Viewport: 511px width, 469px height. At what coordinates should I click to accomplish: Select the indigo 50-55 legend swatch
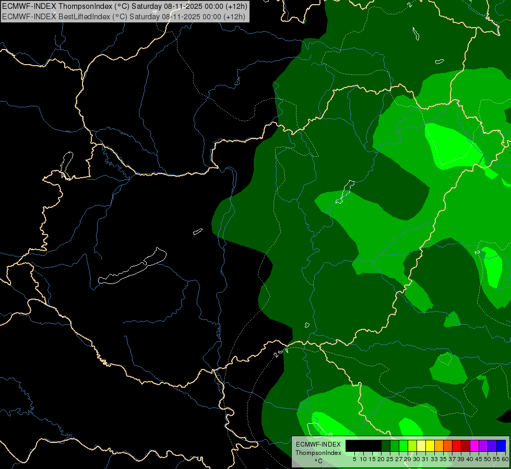(492, 446)
